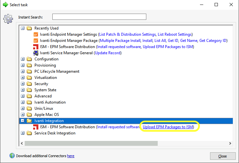Expand the Security node
239x163 pixels.
tap(22, 84)
